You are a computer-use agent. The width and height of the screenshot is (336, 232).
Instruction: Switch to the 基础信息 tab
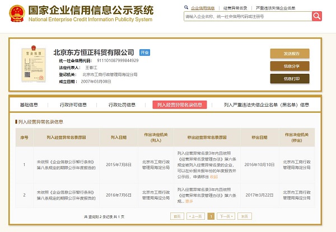pyautogui.click(x=29, y=105)
